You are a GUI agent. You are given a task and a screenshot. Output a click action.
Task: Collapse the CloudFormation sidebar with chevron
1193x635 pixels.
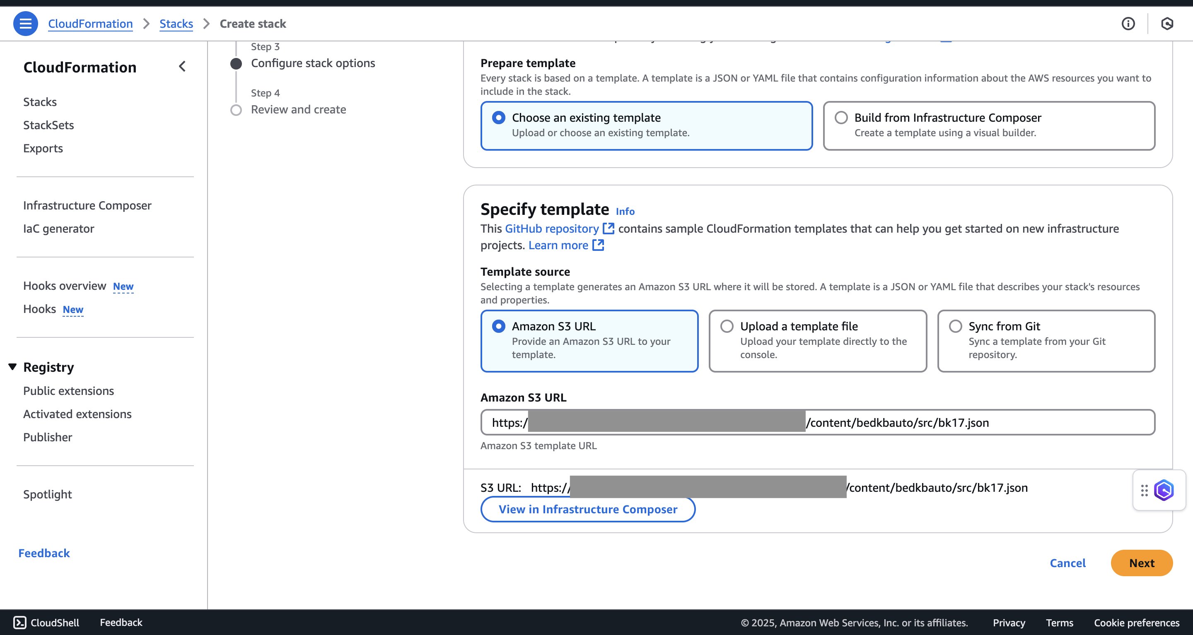(x=182, y=67)
